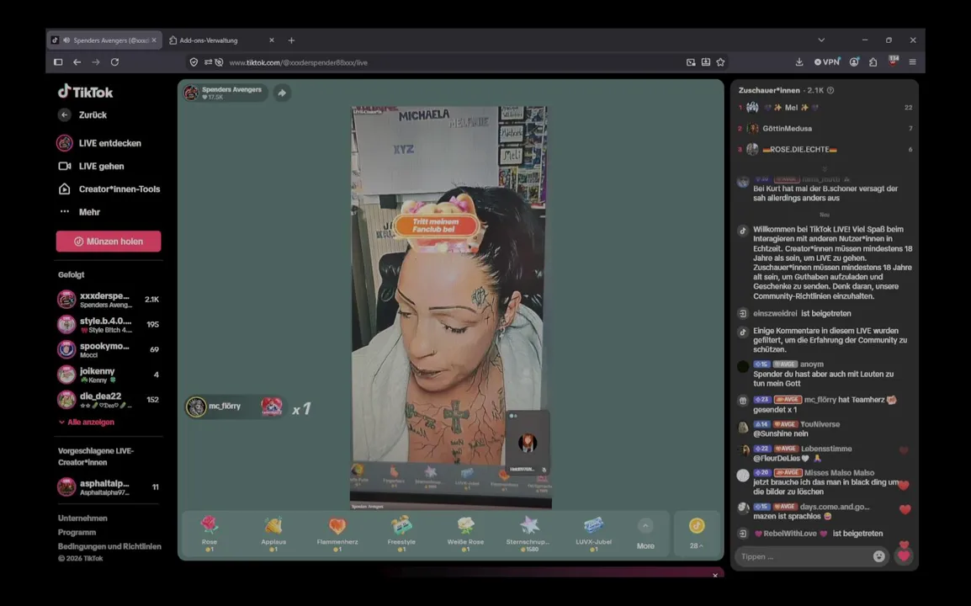Close the Spenders Avengers tab
This screenshot has width=971, height=606.
pyautogui.click(x=154, y=40)
